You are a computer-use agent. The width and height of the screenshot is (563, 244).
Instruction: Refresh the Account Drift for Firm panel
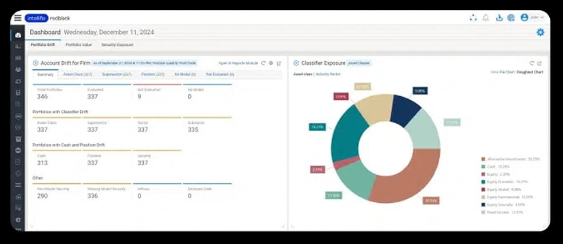pos(263,63)
